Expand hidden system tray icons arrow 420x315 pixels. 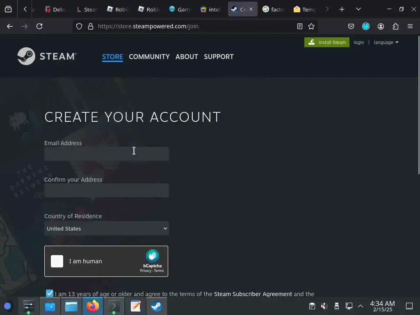click(x=361, y=306)
